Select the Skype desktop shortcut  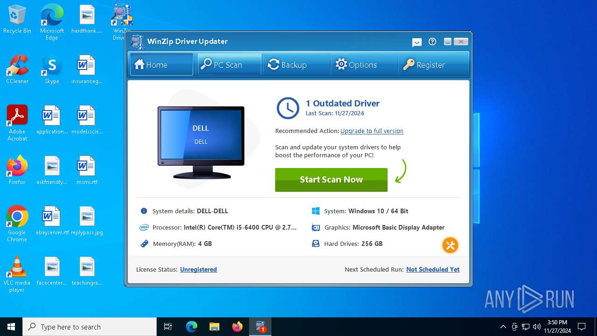coord(52,70)
